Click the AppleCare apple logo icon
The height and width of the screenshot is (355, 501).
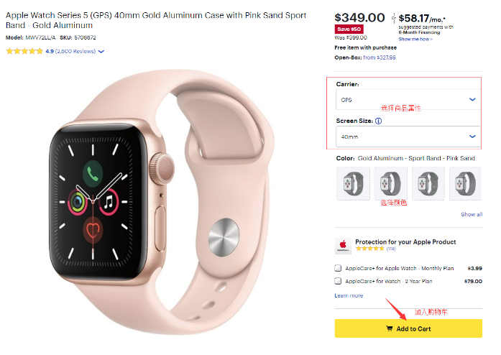tap(343, 246)
